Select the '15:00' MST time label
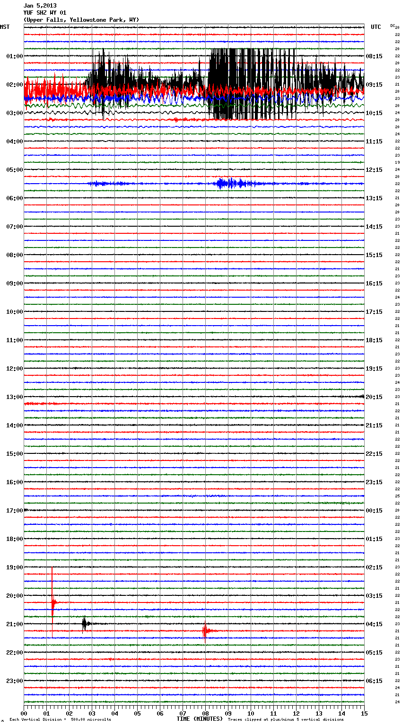This screenshot has width=402, height=726. tap(15, 454)
